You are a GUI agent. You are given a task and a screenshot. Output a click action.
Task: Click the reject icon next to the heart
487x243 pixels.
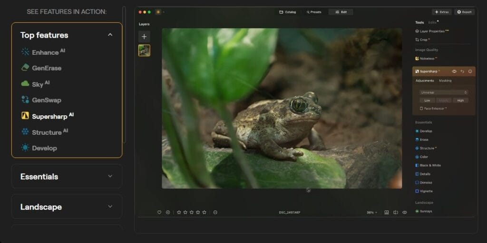click(168, 213)
